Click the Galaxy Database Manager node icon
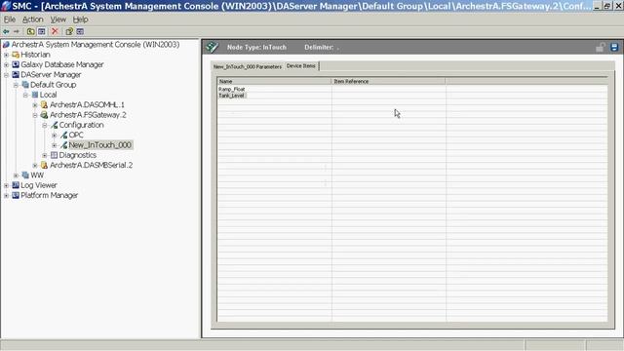The height and width of the screenshot is (351, 624). (16, 64)
